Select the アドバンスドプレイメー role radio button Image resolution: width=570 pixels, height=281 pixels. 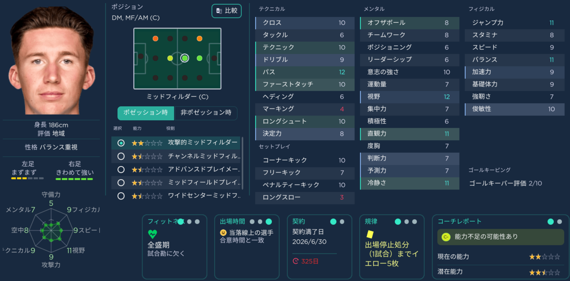pos(121,169)
